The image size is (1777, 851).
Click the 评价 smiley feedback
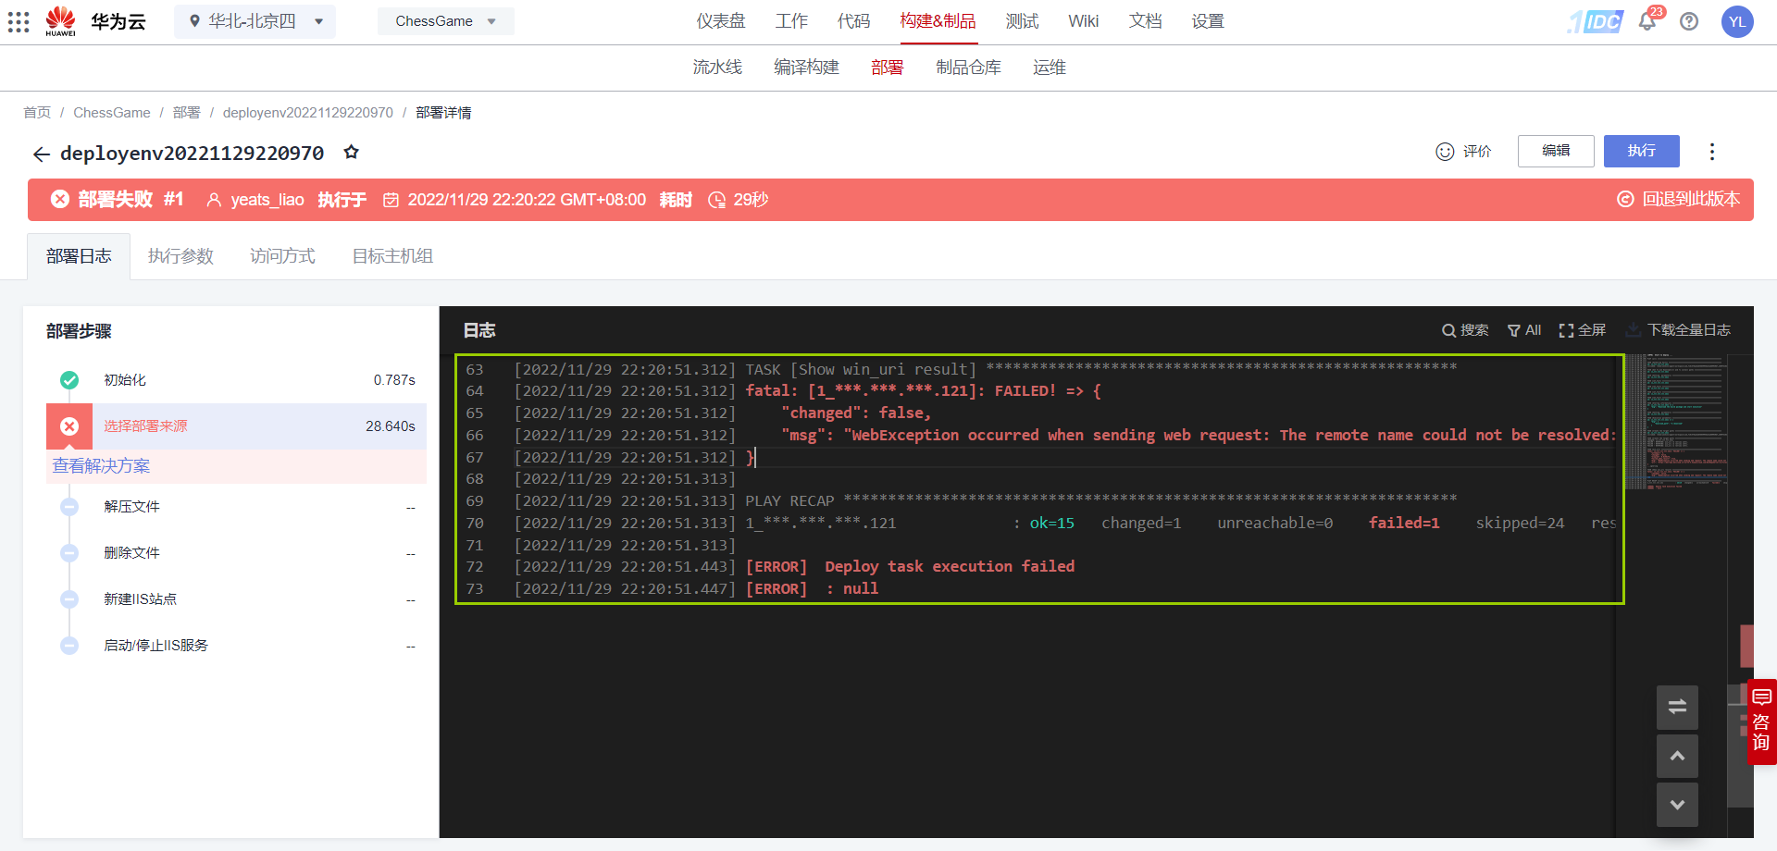click(x=1463, y=151)
